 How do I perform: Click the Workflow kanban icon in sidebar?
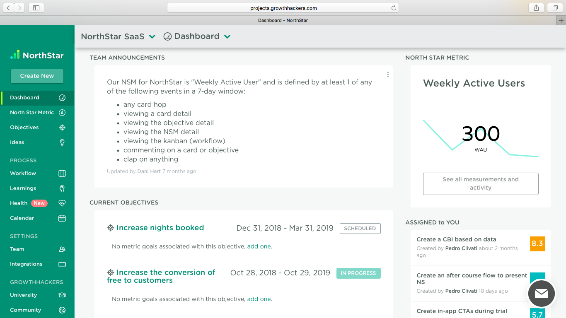tap(62, 173)
